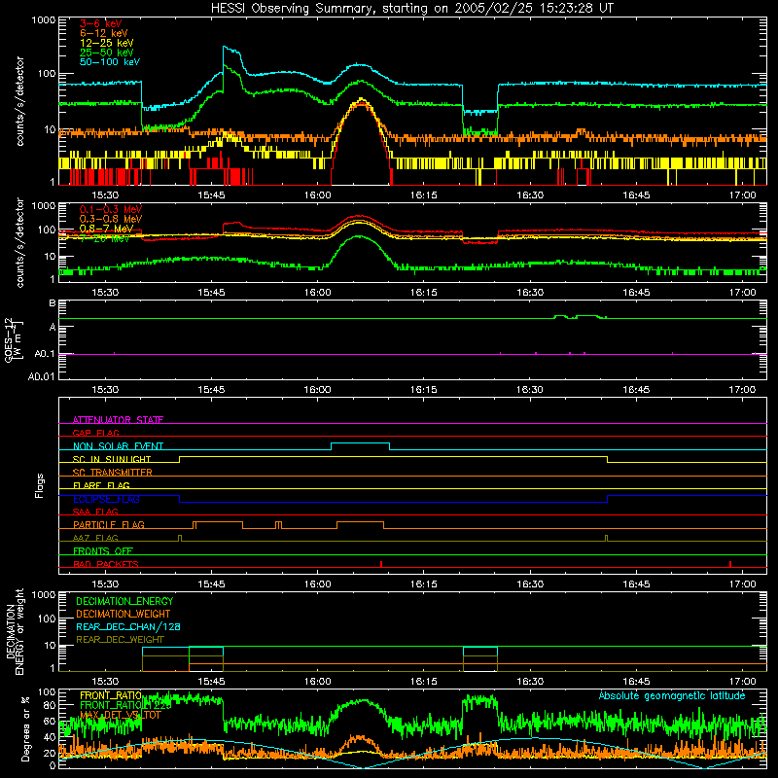The height and width of the screenshot is (778, 778).
Task: Select the 25-50 keV legend label
Action: click(x=106, y=53)
